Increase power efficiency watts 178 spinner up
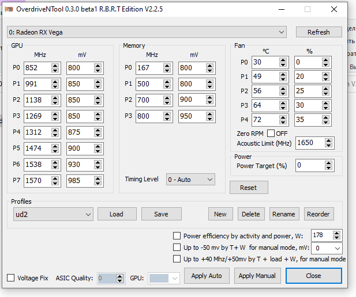 point(336,233)
